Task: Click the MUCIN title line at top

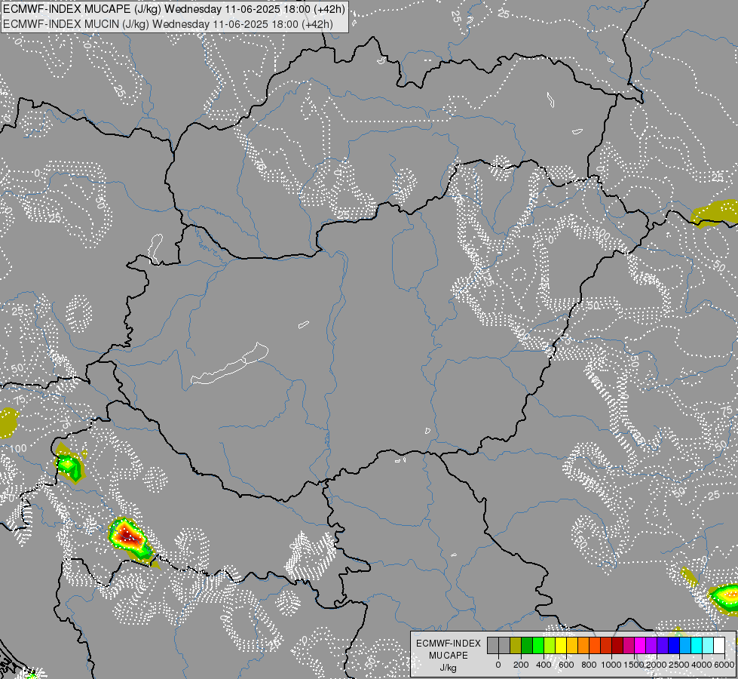Action: click(x=168, y=23)
